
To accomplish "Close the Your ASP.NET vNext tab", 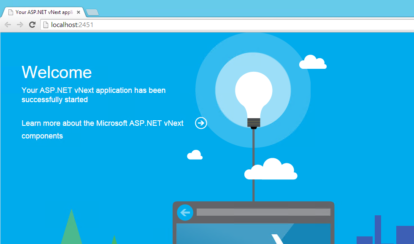I will click(x=78, y=12).
